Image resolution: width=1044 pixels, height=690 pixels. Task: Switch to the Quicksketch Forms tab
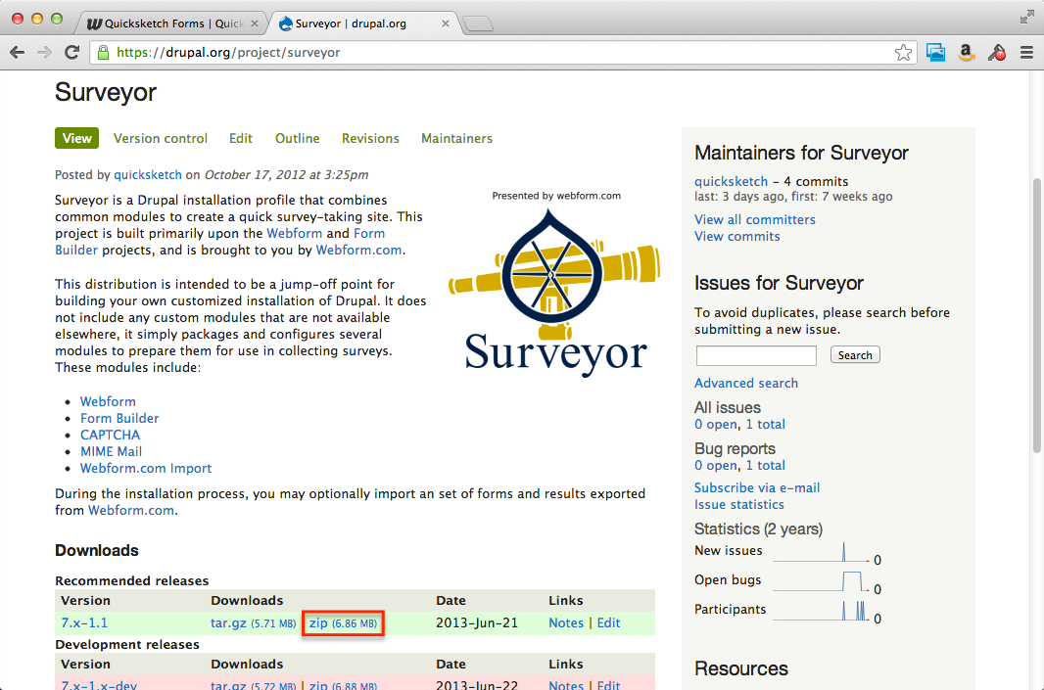(x=173, y=23)
